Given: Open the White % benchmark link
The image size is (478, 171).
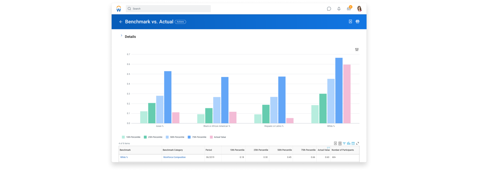Looking at the screenshot, I should (124, 157).
